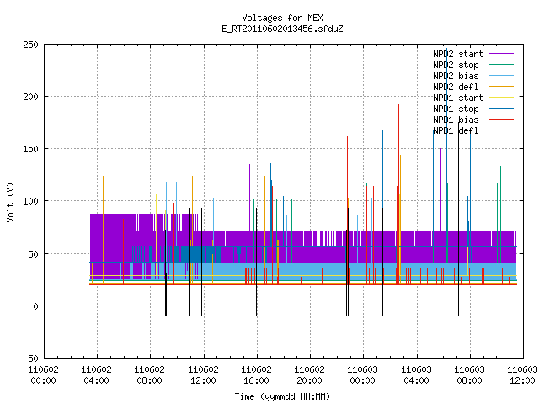Click the NPD2 start legend label

point(458,54)
